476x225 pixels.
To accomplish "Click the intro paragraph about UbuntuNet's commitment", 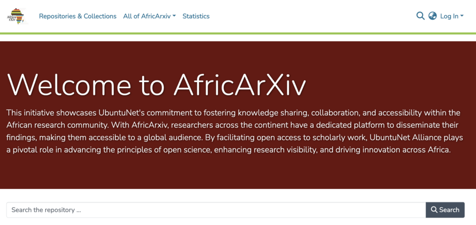I will [234, 131].
